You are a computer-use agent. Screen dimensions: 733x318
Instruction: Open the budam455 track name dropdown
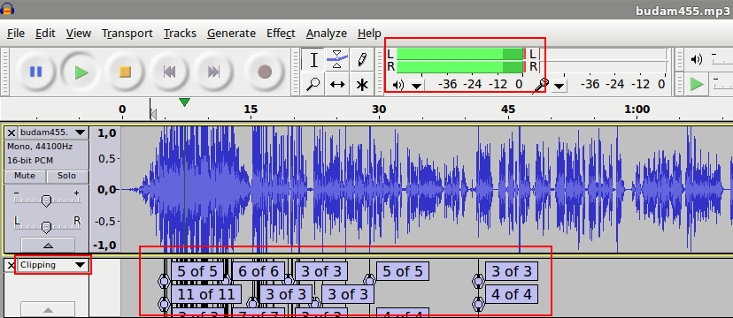click(53, 132)
